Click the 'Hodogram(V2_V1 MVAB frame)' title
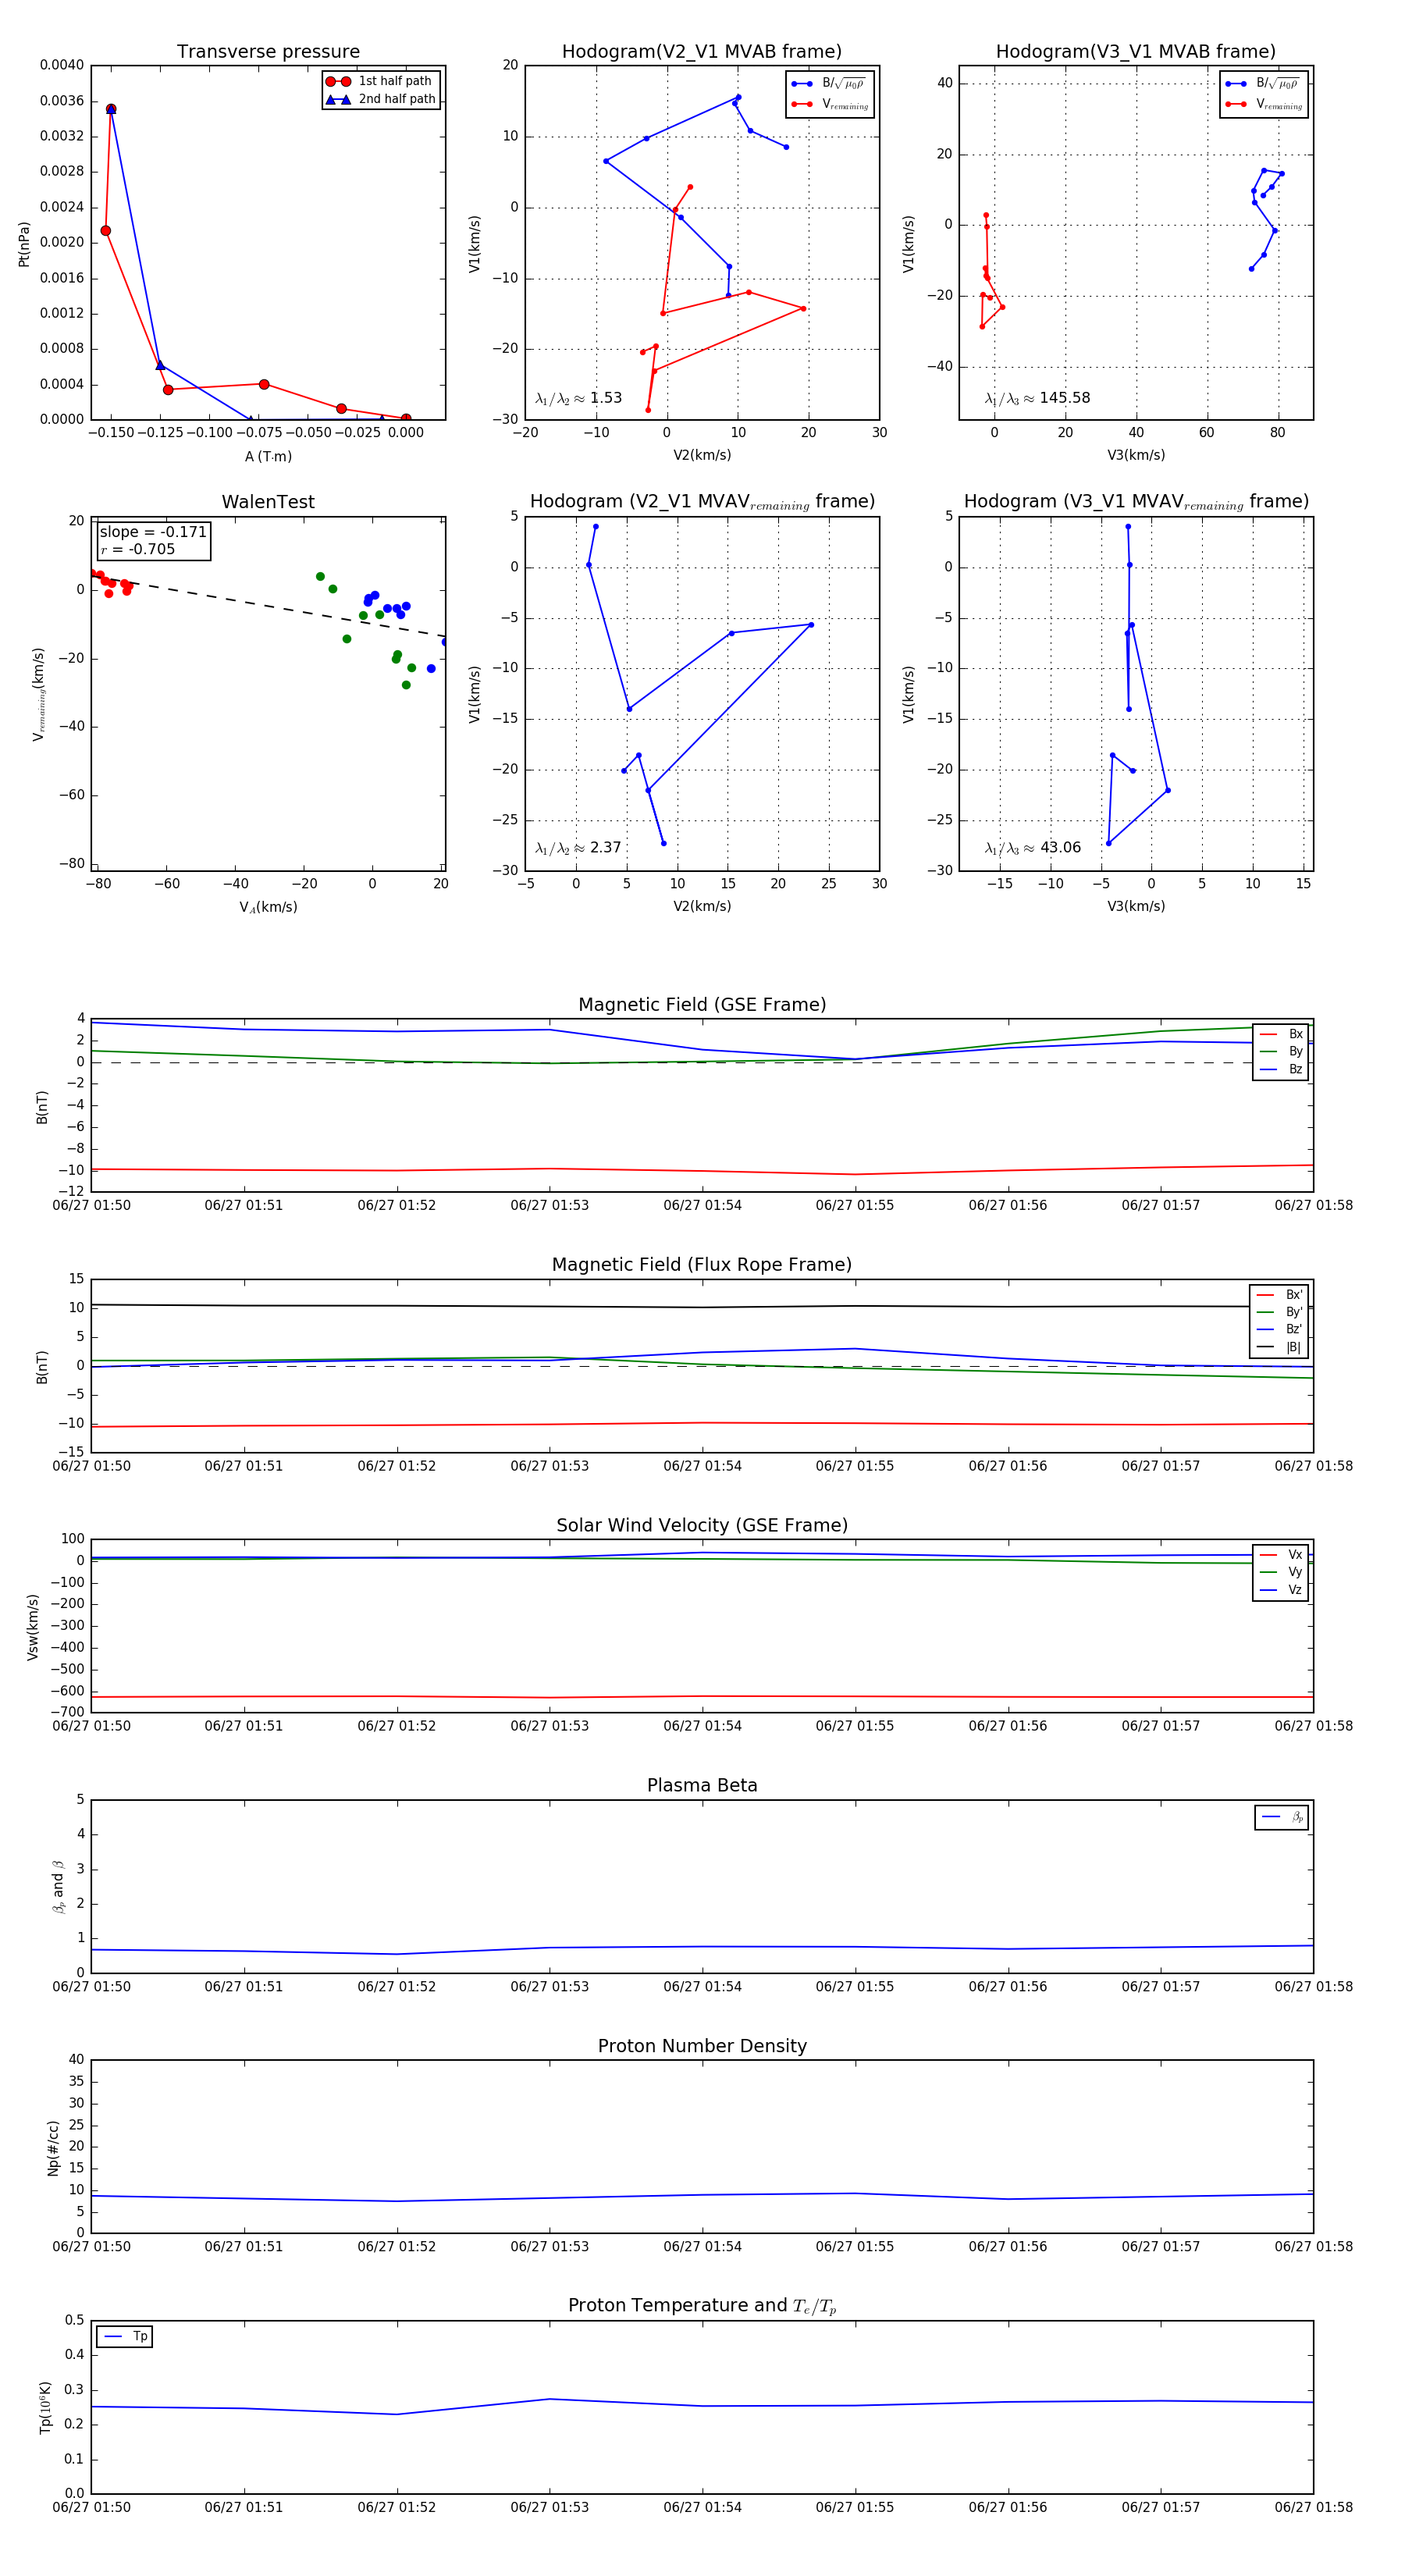This screenshot has height=2576, width=1405. click(x=702, y=52)
